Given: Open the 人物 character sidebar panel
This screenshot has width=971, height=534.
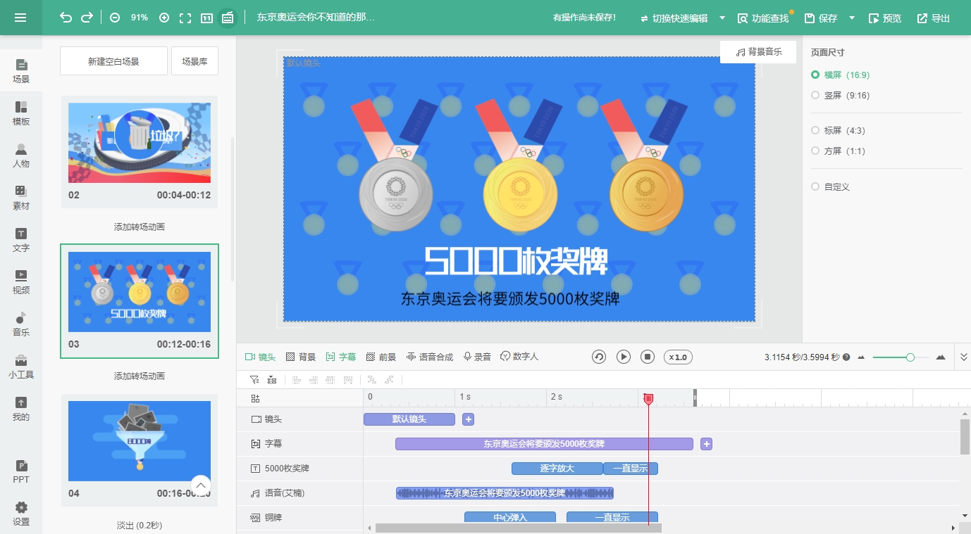Looking at the screenshot, I should [21, 155].
